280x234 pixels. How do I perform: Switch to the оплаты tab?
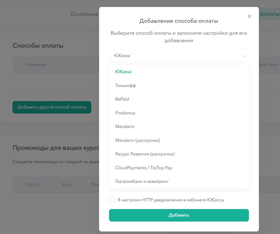tap(269, 14)
